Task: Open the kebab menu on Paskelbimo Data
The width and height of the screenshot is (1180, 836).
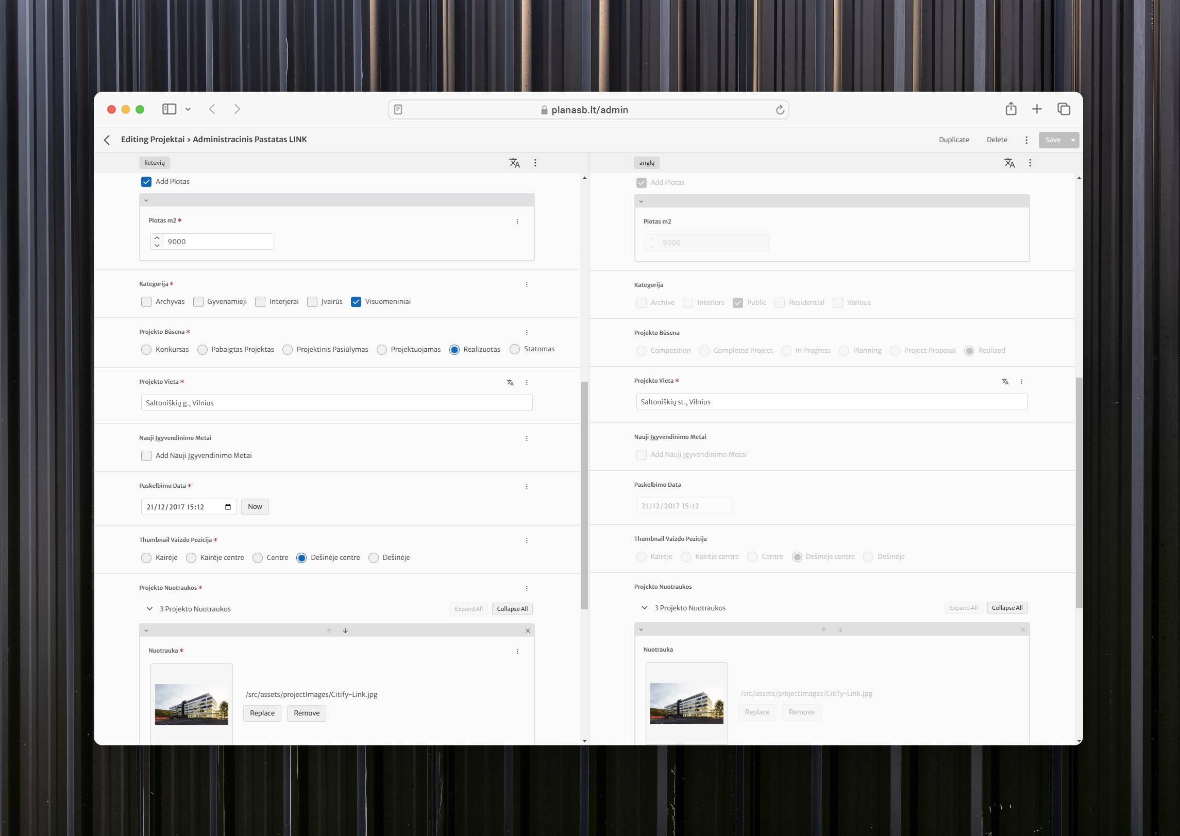Action: [x=526, y=486]
